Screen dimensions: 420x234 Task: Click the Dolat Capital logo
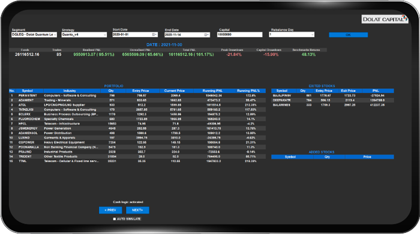coord(385,19)
